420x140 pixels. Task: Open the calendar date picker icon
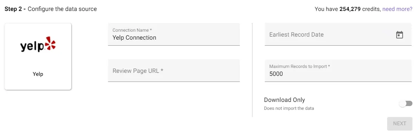tap(399, 35)
